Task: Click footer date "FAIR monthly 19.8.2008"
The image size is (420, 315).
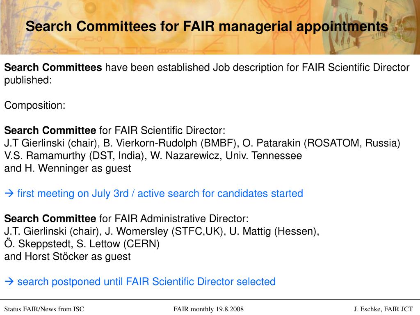Action: tap(208, 309)
